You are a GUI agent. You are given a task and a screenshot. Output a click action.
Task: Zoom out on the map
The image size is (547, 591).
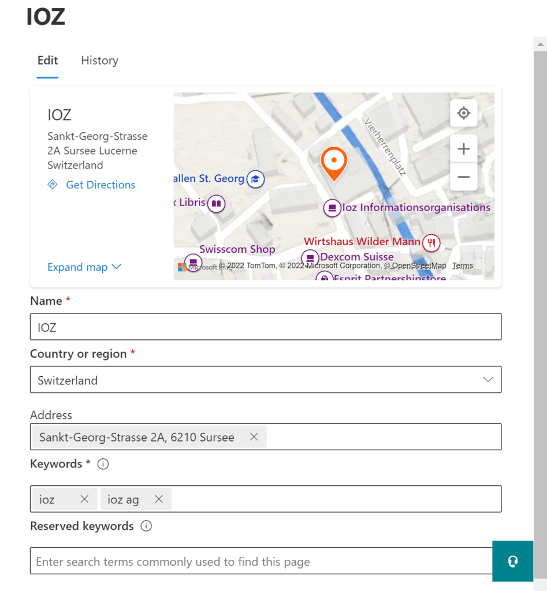pyautogui.click(x=464, y=177)
